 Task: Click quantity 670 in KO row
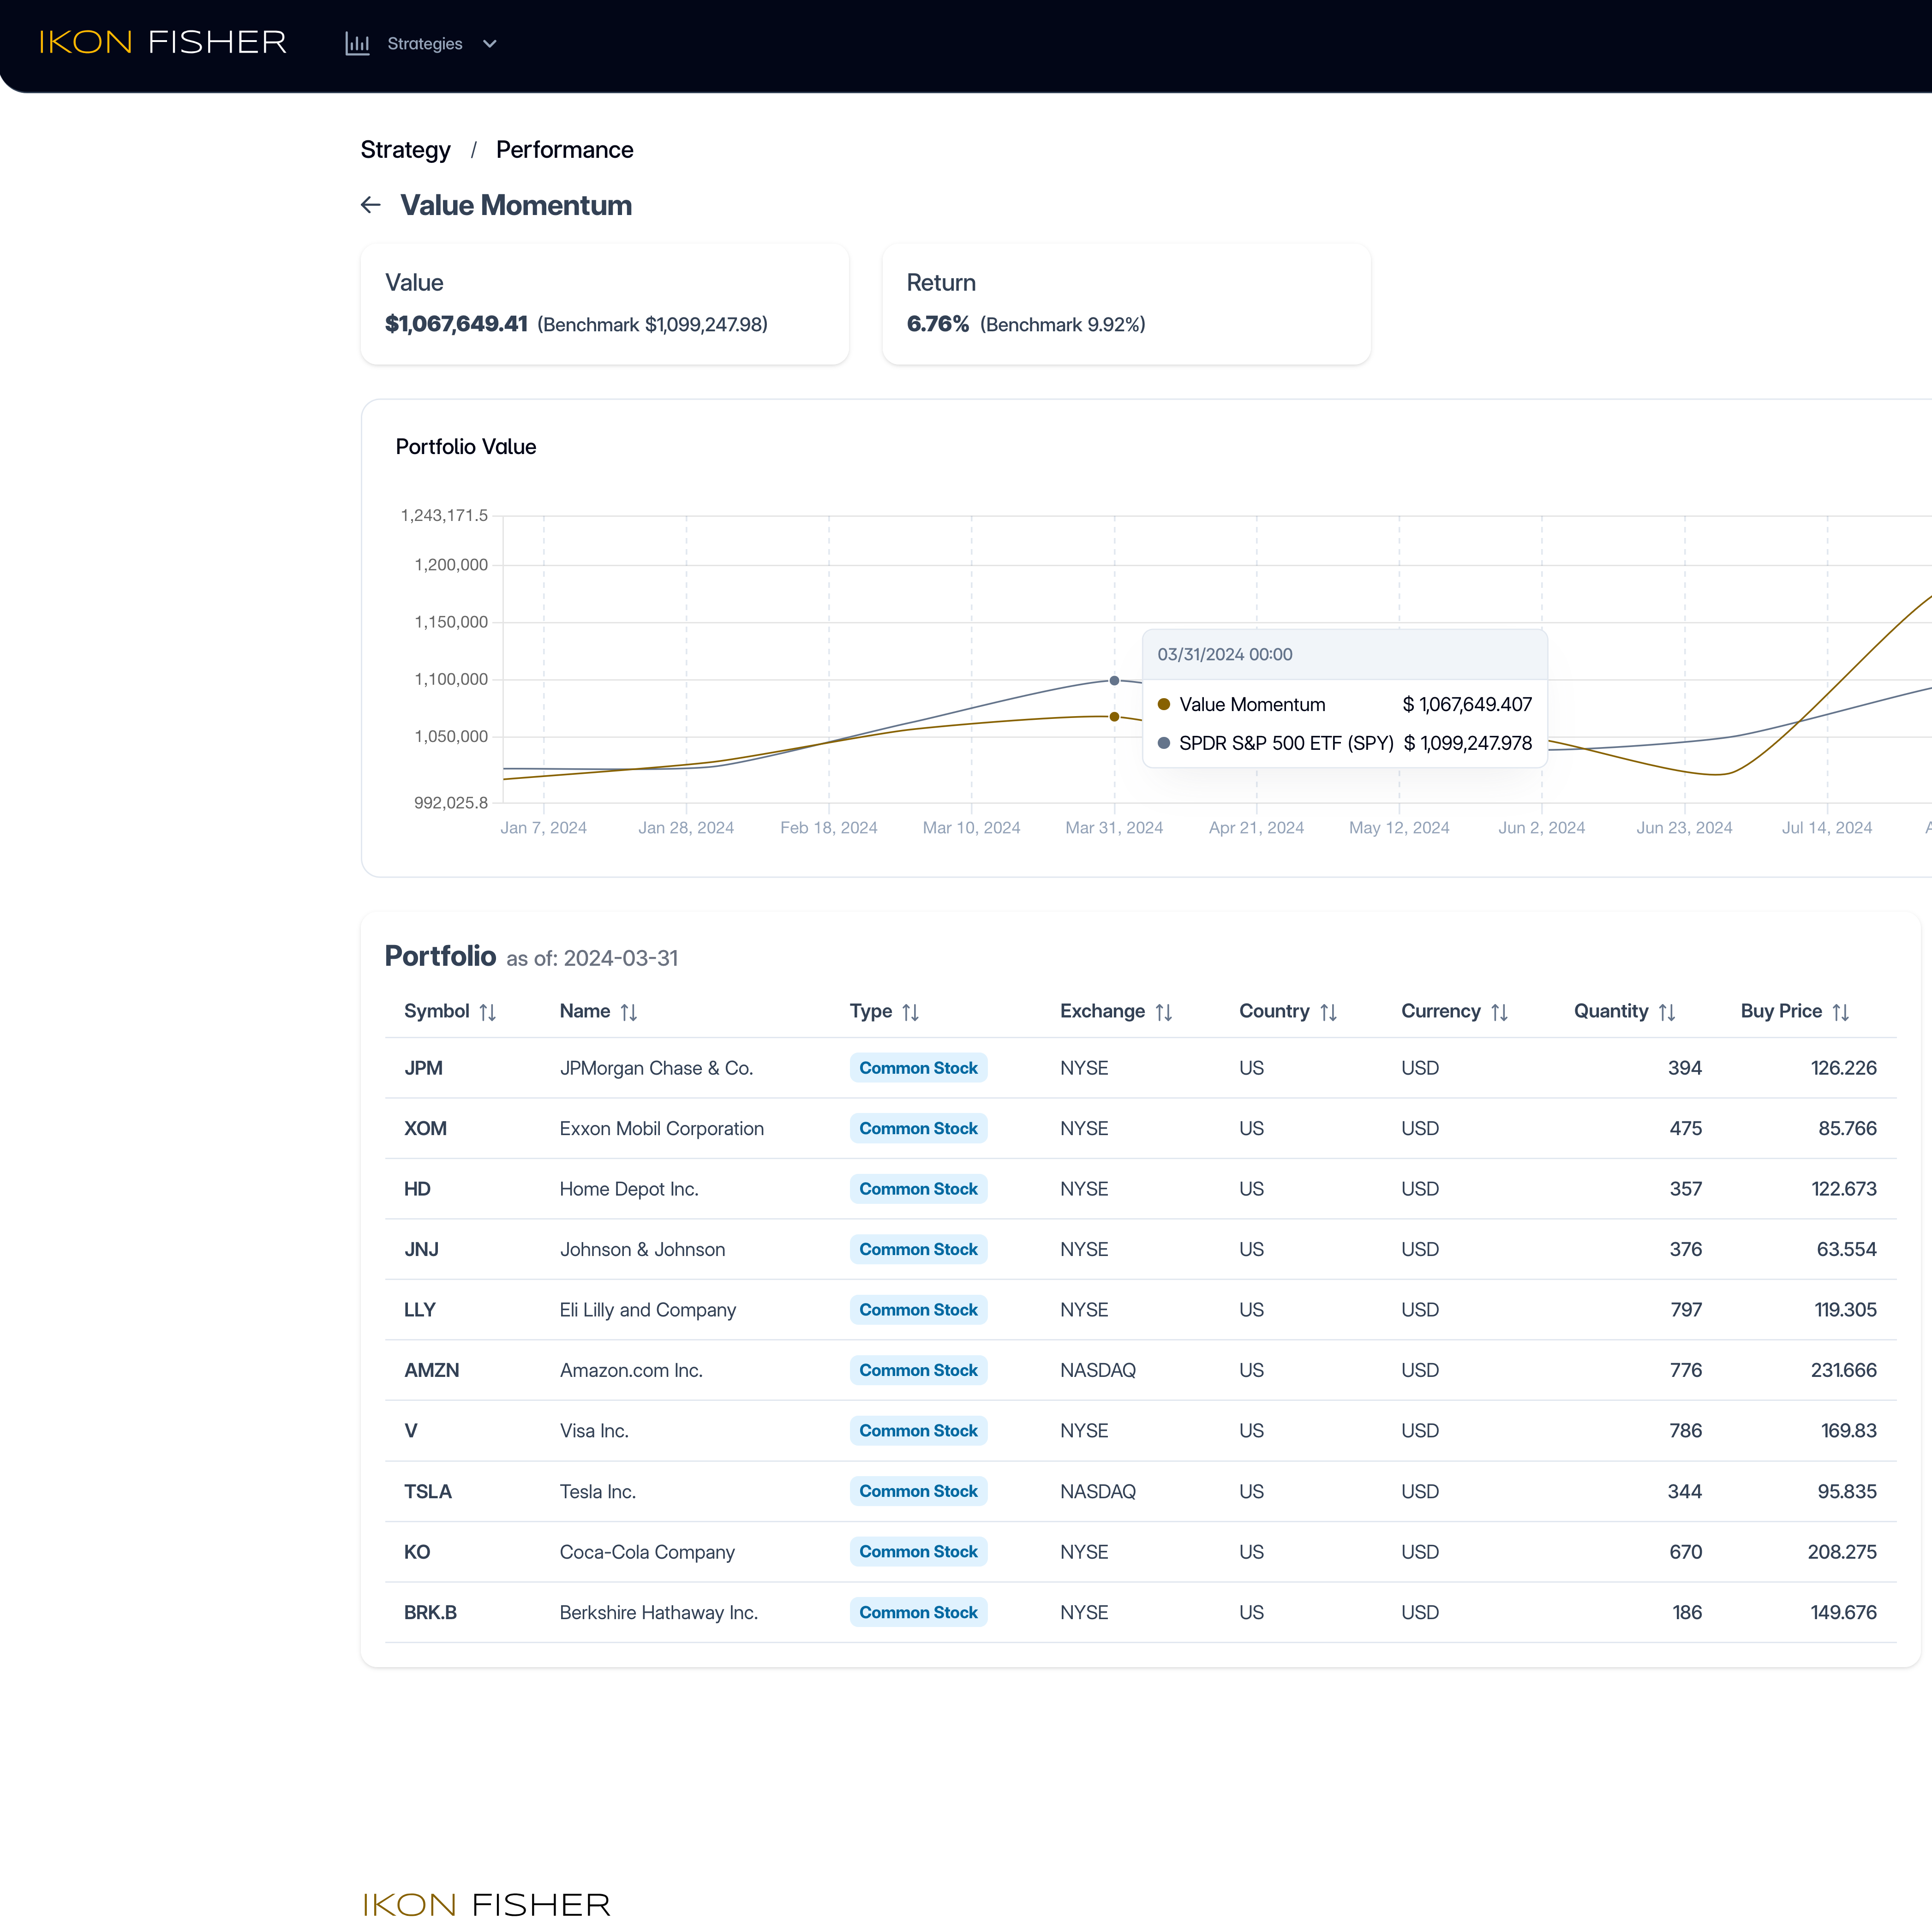point(1685,1552)
